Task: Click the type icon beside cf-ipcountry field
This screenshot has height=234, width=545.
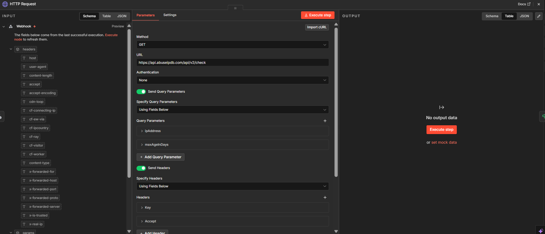Action: (24, 128)
